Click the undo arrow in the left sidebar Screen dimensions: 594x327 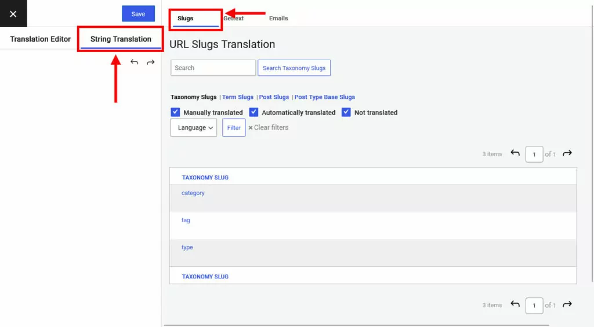[134, 62]
